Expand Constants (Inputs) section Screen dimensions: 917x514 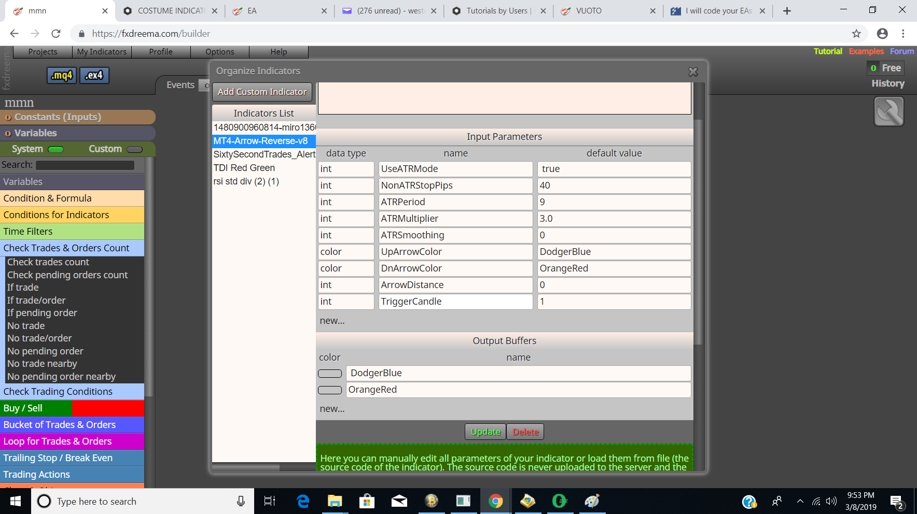tap(77, 117)
